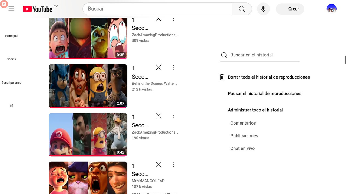Image resolution: width=346 pixels, height=194 pixels.
Task: Focus the Buscar search field
Action: [157, 9]
